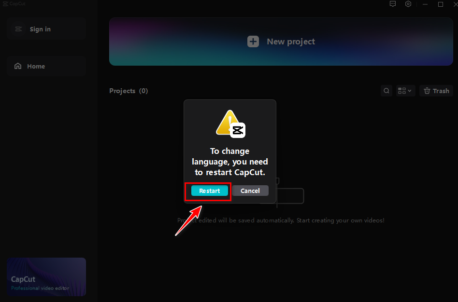Minimize the CapCut window
This screenshot has height=302, width=458.
pos(425,4)
